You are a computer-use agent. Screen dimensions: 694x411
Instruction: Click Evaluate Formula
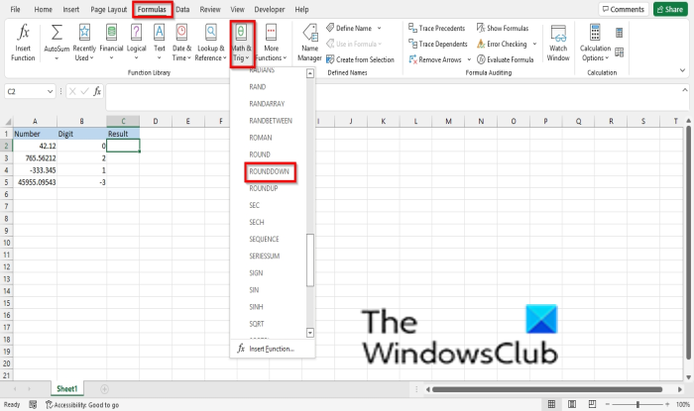tap(505, 59)
